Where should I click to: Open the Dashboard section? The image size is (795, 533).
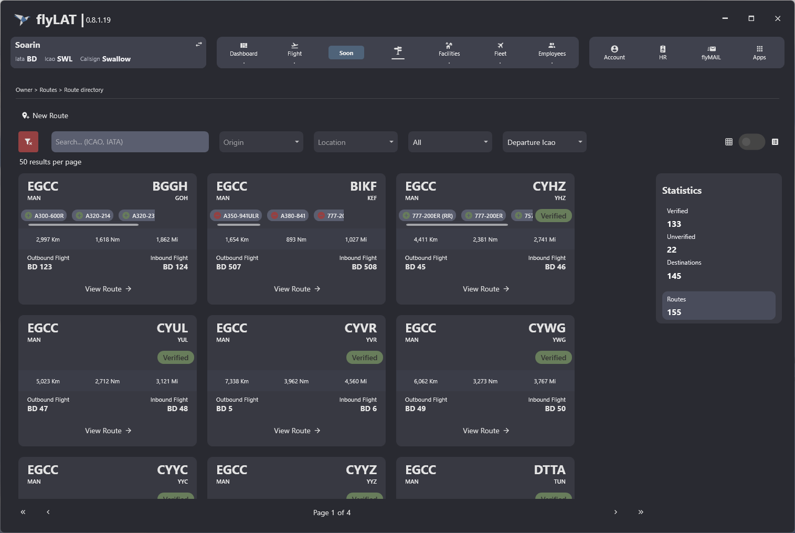[243, 49]
